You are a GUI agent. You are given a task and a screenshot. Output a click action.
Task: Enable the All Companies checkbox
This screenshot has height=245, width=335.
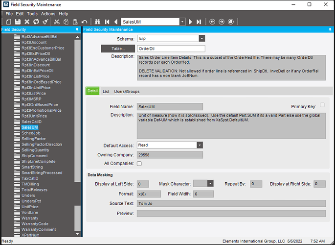click(139, 164)
